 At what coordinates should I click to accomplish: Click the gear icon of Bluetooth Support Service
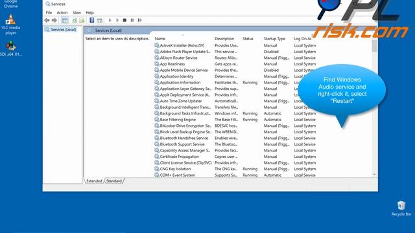(x=157, y=144)
